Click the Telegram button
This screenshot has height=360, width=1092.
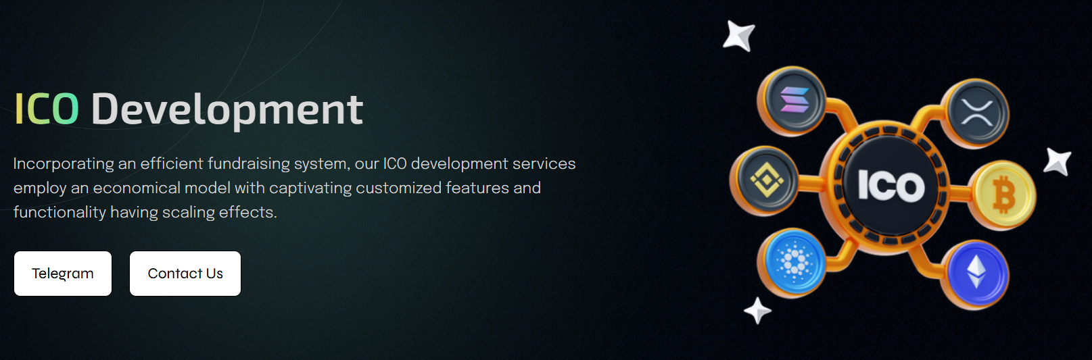click(x=63, y=274)
